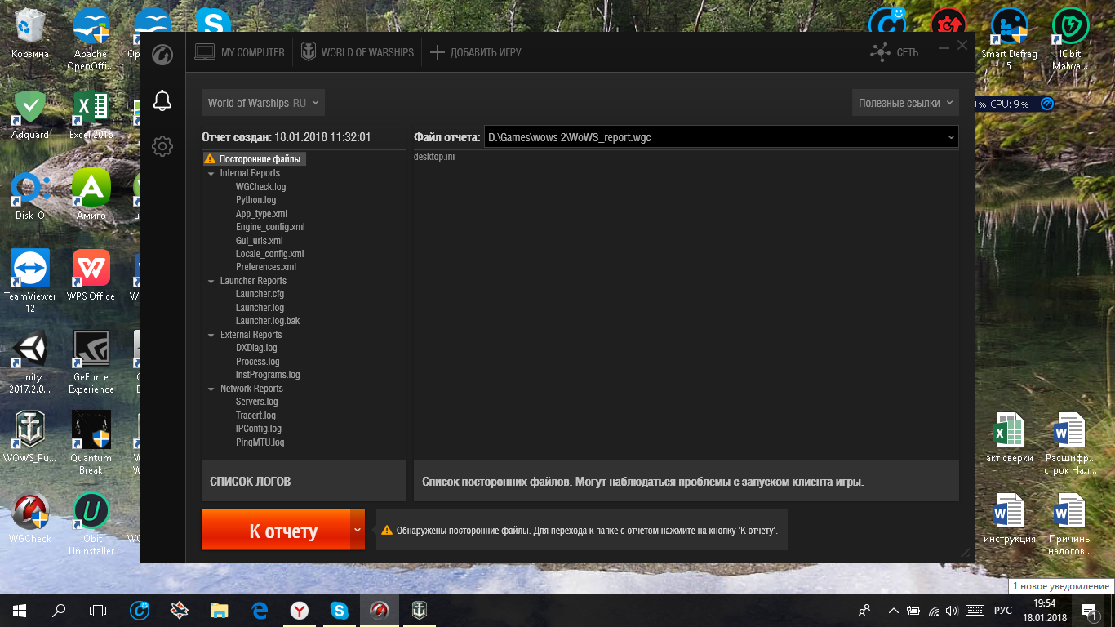Click the инструкция Word document icon
1115x627 pixels.
[x=1010, y=518]
